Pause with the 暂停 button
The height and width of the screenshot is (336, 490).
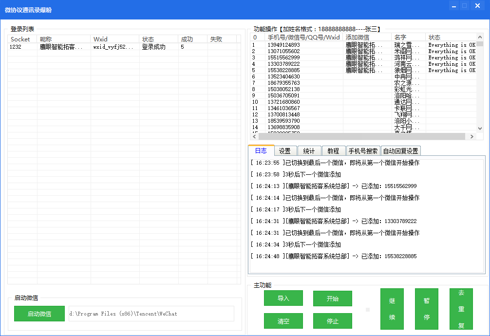tap(427, 309)
